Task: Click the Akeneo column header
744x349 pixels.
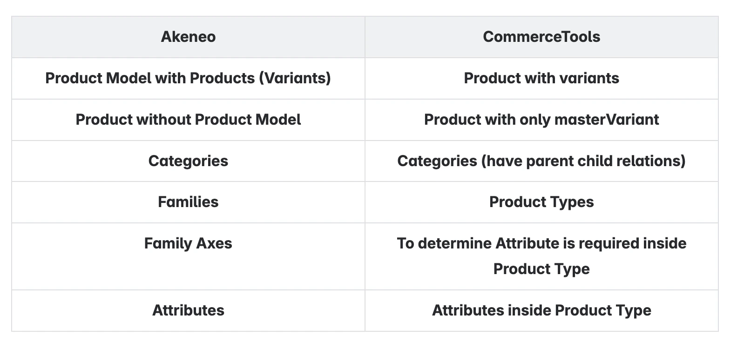Action: (x=188, y=37)
